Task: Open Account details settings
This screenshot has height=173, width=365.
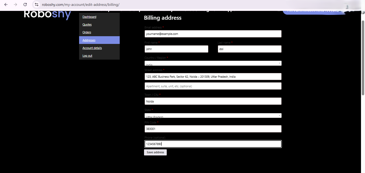Action: [x=92, y=48]
